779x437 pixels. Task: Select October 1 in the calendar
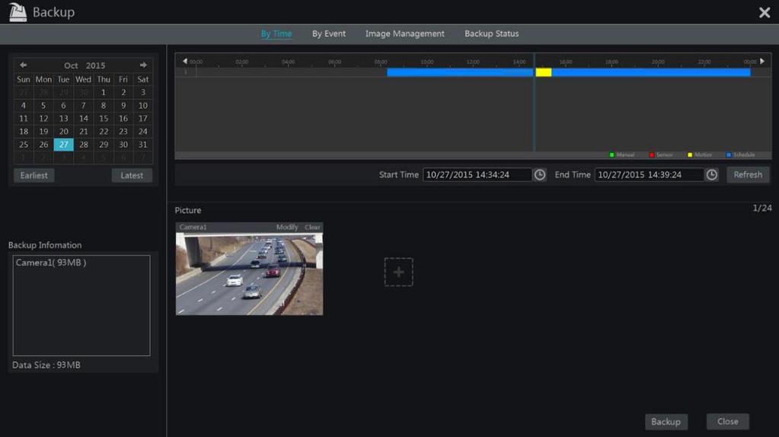click(x=104, y=92)
